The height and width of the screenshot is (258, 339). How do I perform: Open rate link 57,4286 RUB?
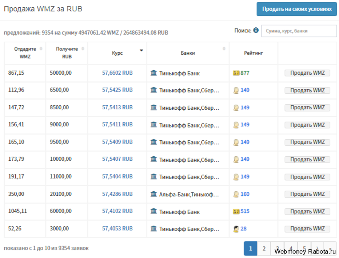pos(117,194)
